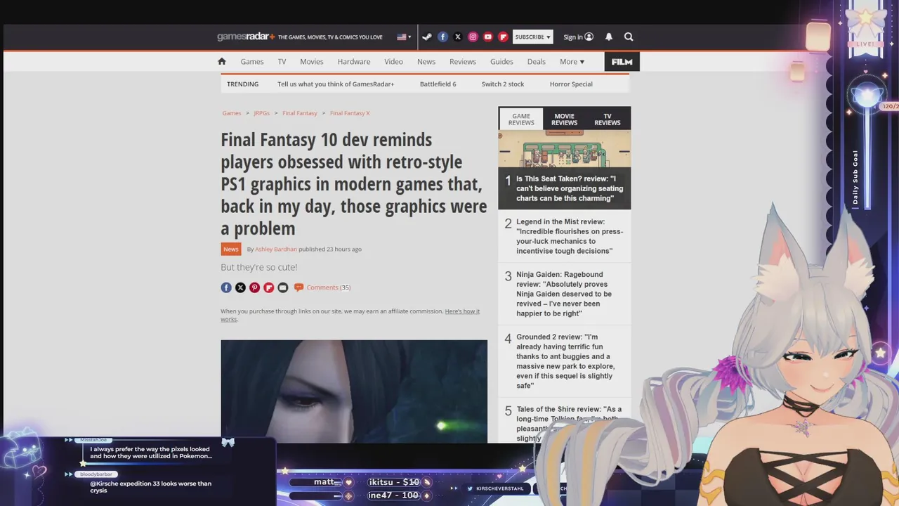Open the Is This Seat Taken? review

[570, 188]
